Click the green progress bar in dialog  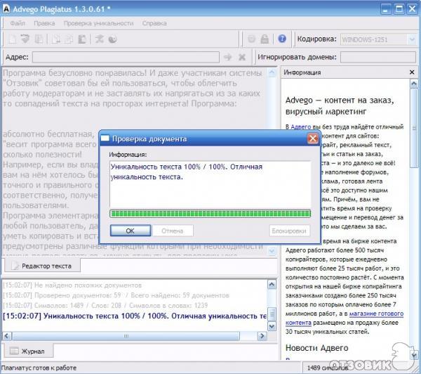(x=210, y=214)
